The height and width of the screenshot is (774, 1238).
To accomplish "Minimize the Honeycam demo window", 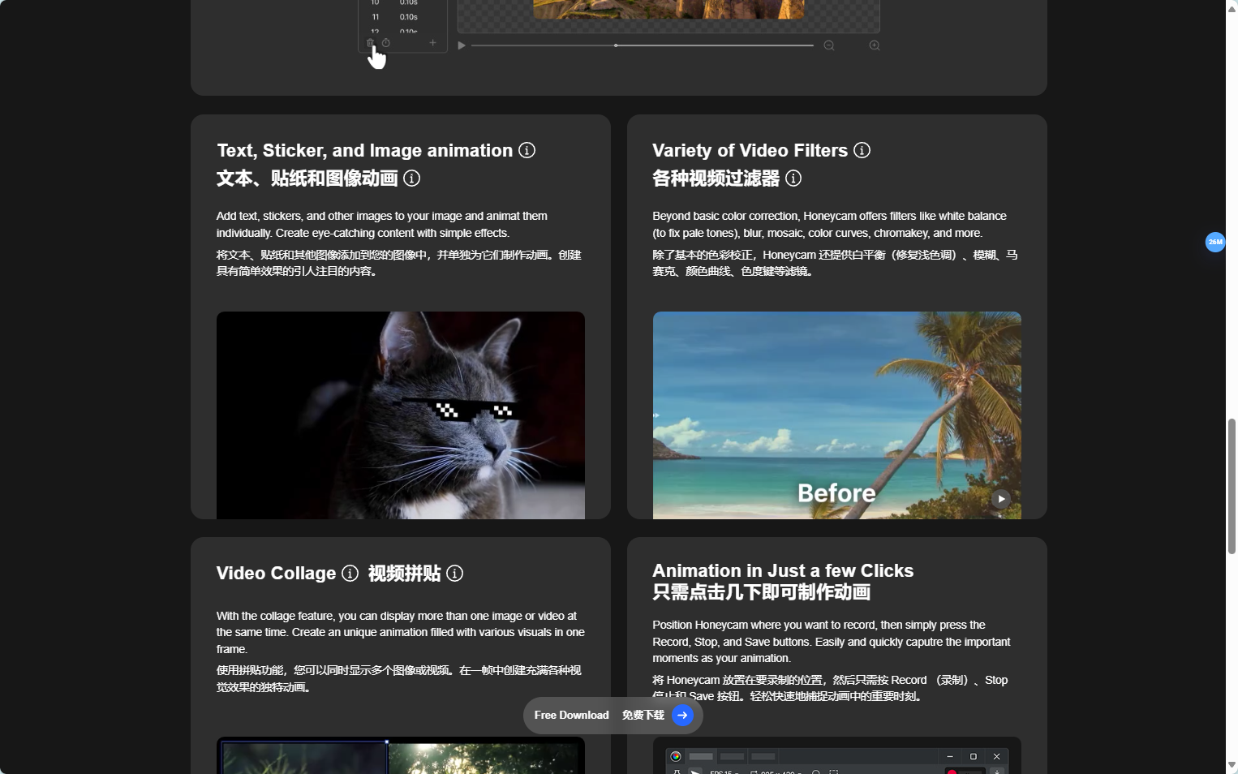I will pos(950,756).
